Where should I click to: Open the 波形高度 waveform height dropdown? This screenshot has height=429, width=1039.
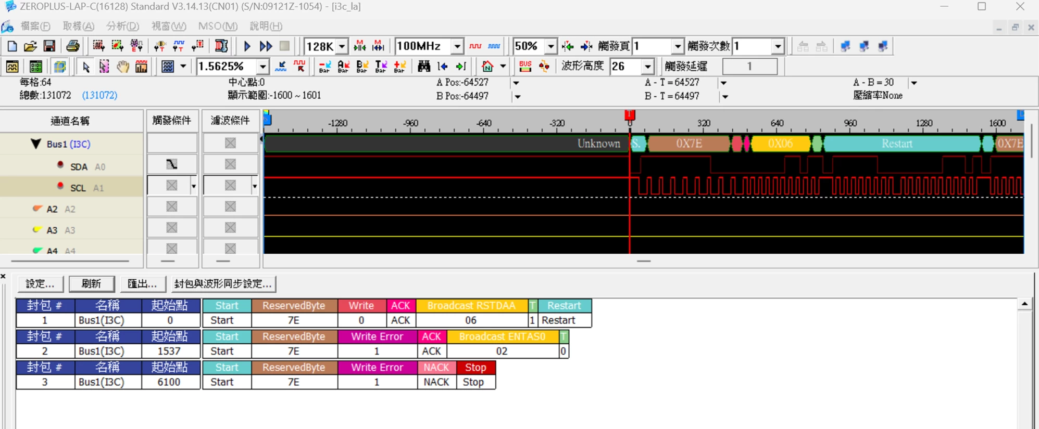tap(647, 67)
